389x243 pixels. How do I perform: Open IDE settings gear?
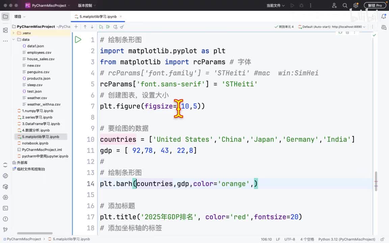[356, 5]
